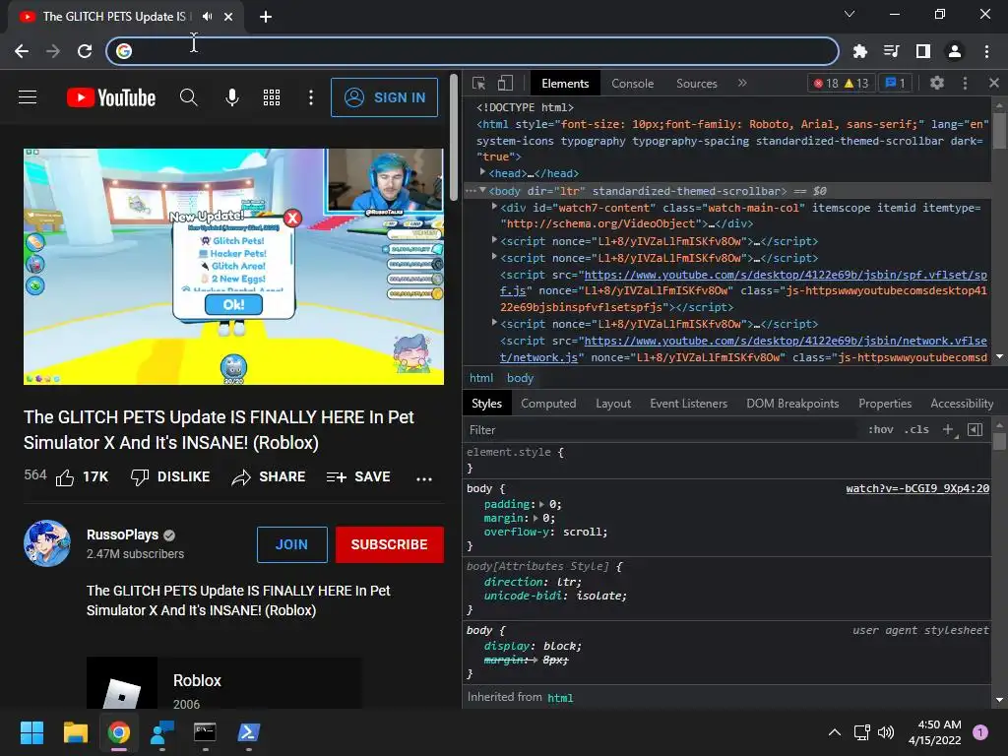Like the video with thumbs-up icon

click(x=65, y=477)
